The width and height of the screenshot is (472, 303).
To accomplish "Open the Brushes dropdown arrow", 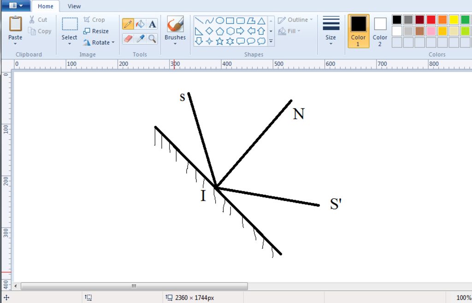I will [x=175, y=44].
